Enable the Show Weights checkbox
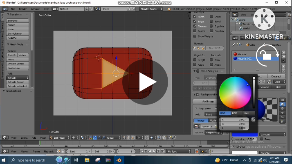The width and height of the screenshot is (292, 164). (x=195, y=36)
